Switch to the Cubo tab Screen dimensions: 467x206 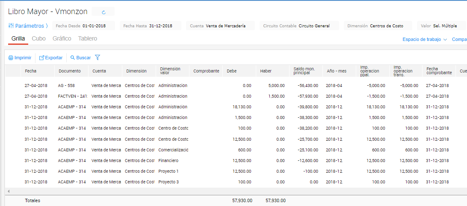click(x=39, y=38)
